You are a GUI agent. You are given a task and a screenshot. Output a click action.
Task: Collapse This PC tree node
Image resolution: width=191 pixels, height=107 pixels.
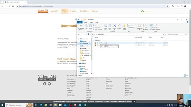pyautogui.click(x=78, y=67)
